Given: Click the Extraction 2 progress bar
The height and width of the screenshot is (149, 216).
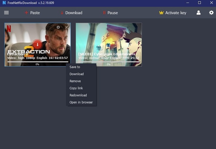Looking at the screenshot, I should point(38,62).
